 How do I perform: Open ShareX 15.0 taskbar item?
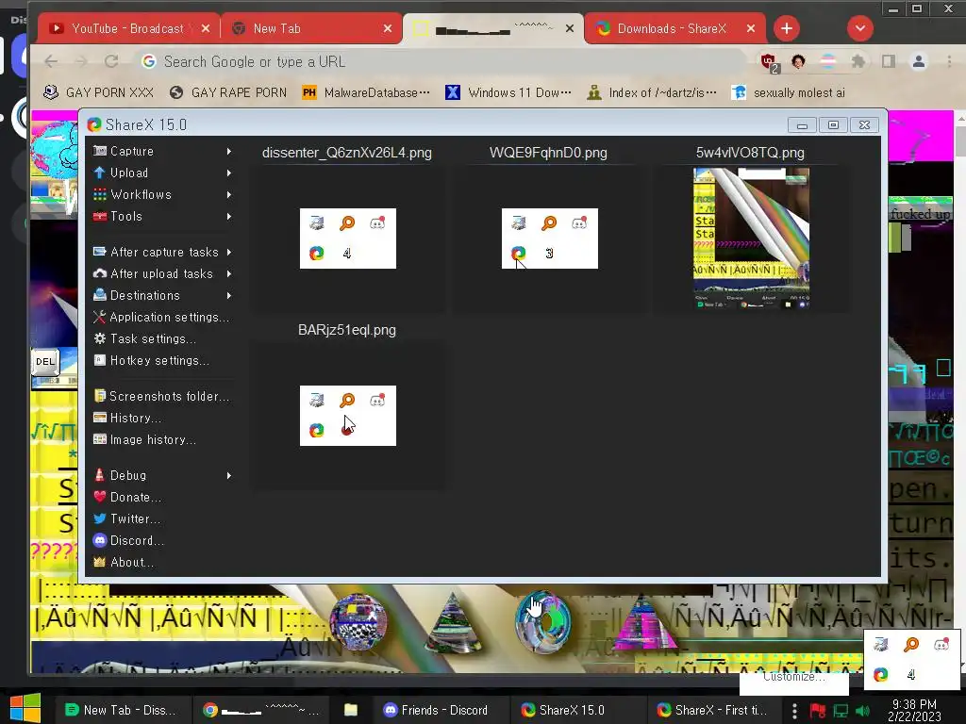coord(572,710)
